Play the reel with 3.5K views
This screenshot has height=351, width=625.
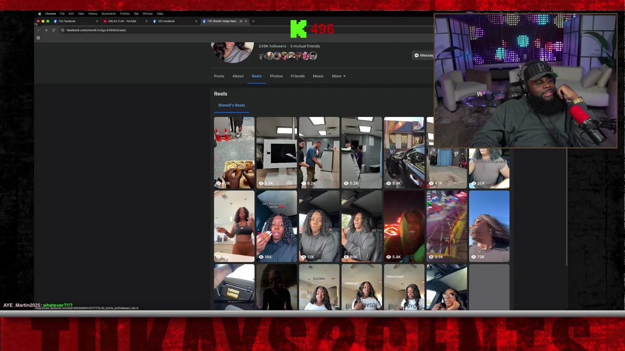(276, 153)
